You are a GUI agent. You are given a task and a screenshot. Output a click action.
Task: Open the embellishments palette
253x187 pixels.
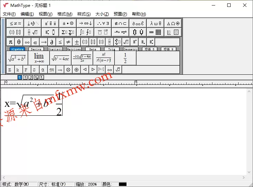point(50,23)
